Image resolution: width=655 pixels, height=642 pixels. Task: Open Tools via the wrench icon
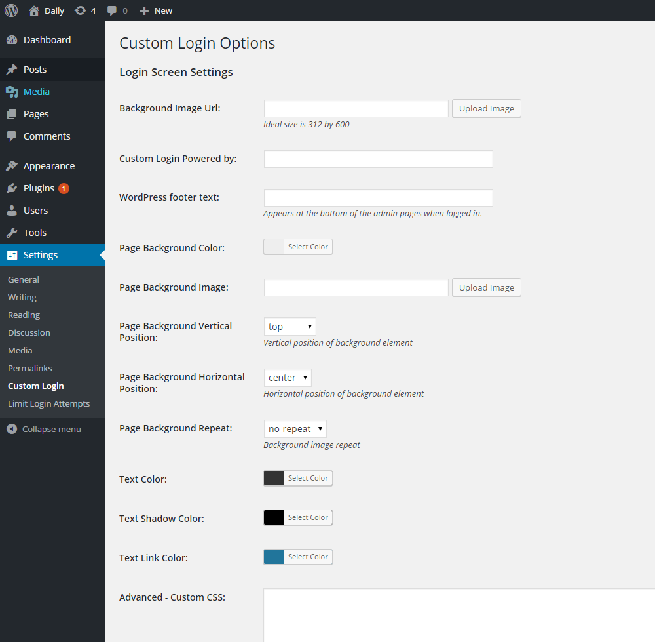(12, 233)
